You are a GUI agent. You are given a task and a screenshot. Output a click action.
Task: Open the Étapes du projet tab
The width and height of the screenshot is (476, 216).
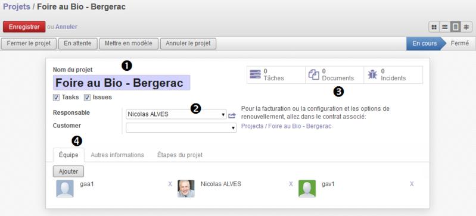[x=180, y=155]
